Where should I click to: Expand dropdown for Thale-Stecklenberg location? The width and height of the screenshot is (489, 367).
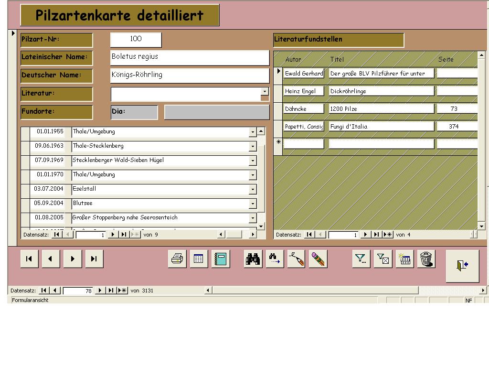pyautogui.click(x=253, y=146)
